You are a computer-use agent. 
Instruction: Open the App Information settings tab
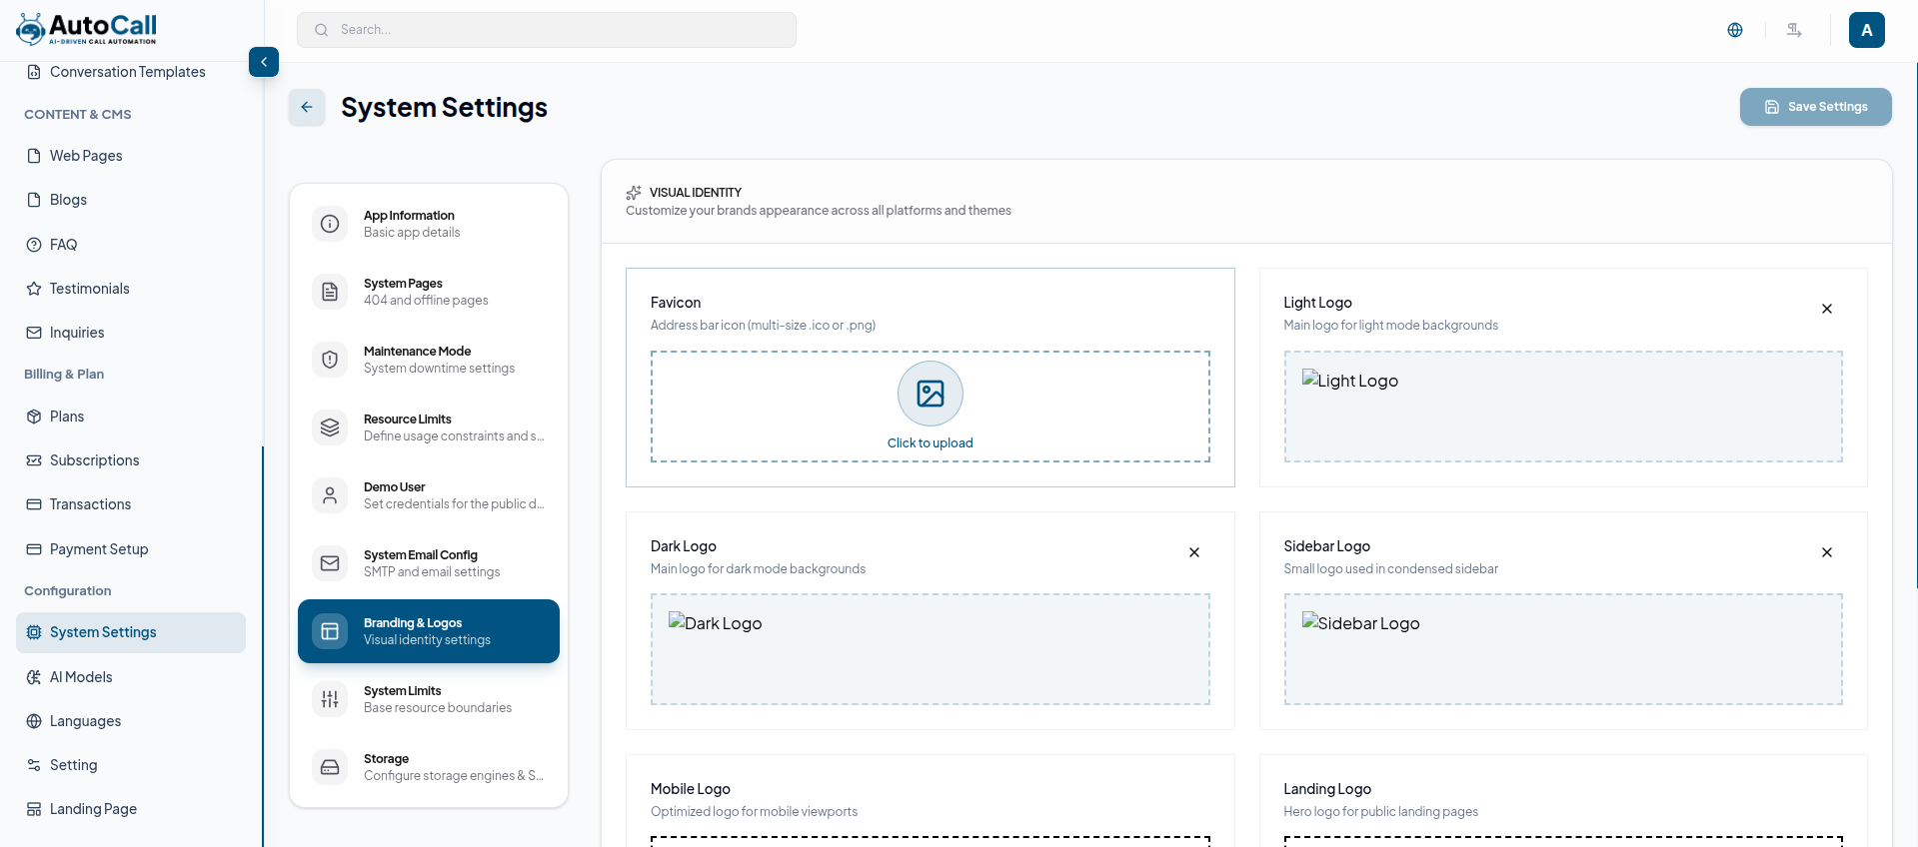point(429,224)
